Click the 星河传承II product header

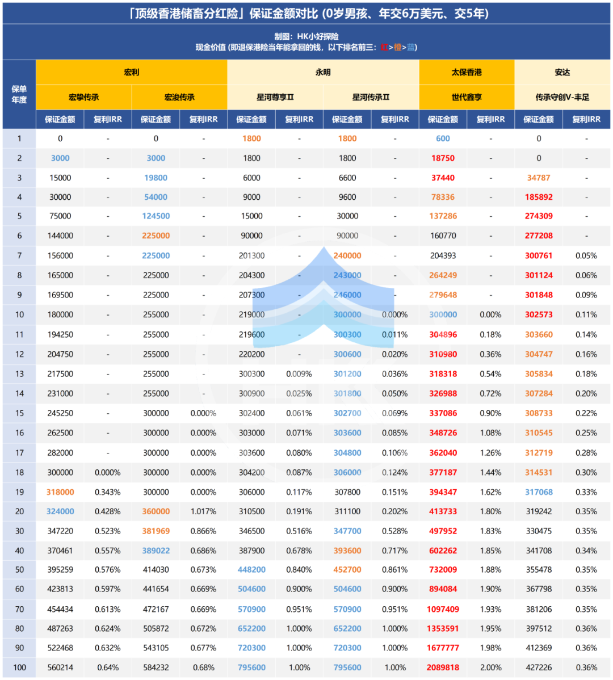click(371, 97)
